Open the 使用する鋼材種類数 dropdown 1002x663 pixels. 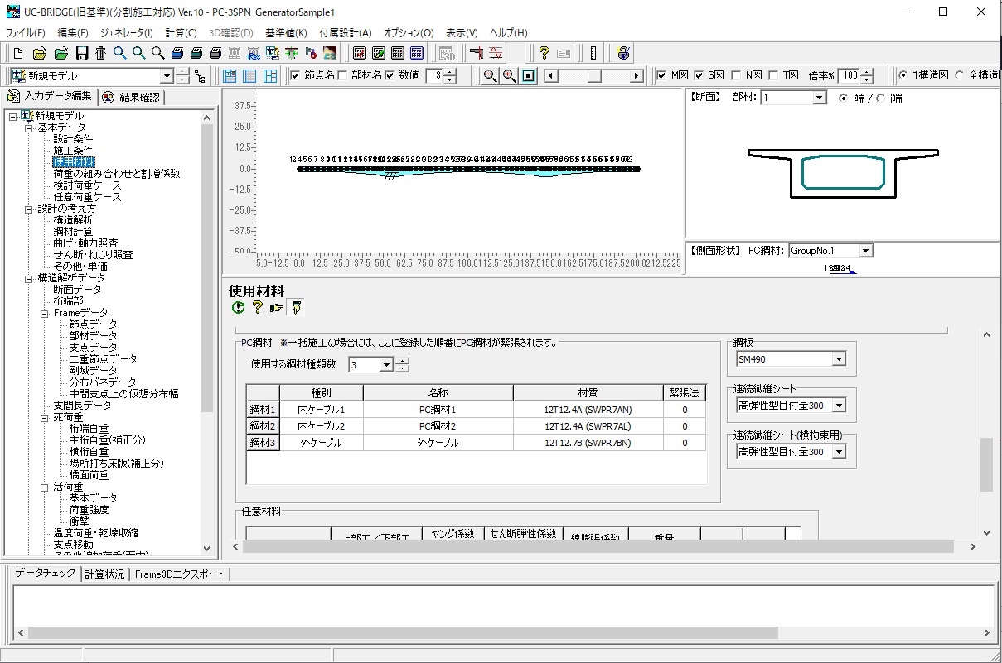[x=385, y=365]
